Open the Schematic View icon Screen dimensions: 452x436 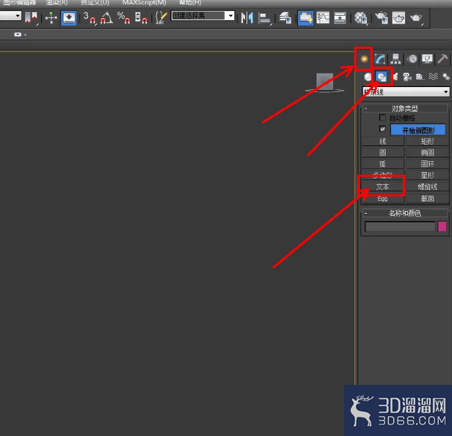[x=340, y=18]
